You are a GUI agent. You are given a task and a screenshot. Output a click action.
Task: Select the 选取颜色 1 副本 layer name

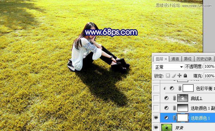point(203,108)
